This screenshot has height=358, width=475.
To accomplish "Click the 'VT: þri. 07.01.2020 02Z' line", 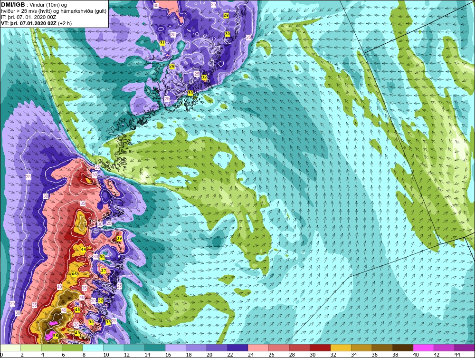I will 37,23.
